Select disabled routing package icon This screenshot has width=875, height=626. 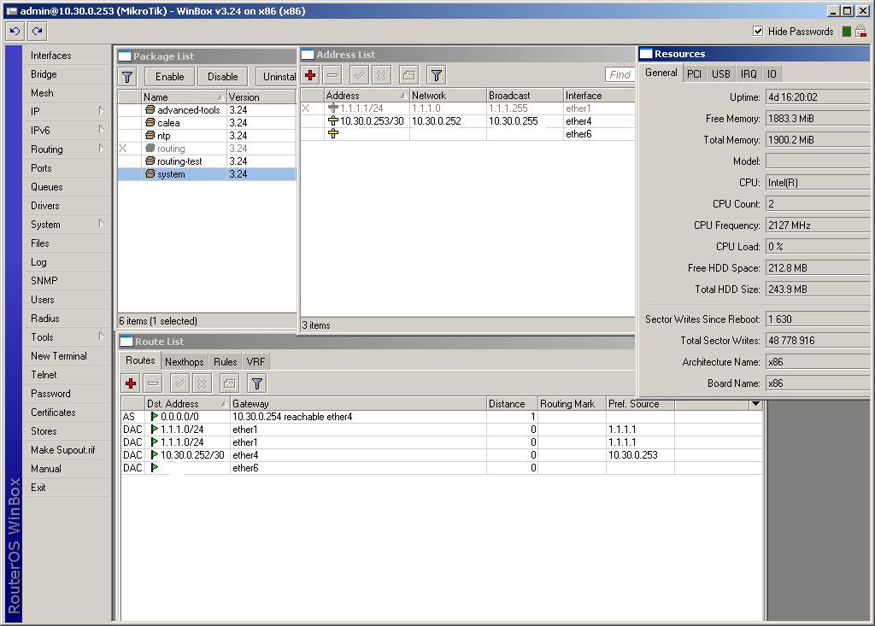(x=150, y=149)
